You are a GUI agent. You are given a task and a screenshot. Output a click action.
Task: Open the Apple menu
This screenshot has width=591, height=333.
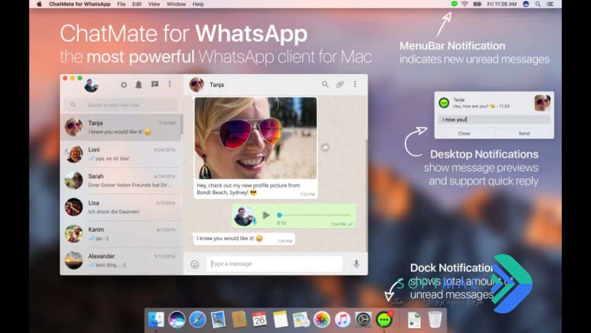click(39, 4)
